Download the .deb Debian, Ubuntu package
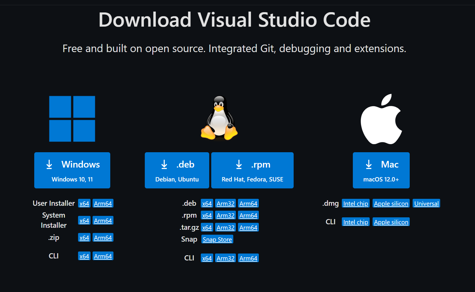 (x=177, y=170)
